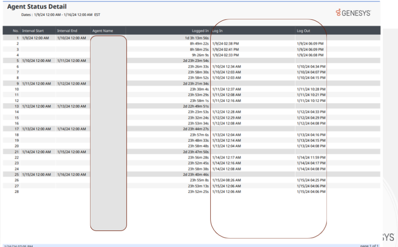This screenshot has height=247, width=398.
Task: Select log out time 1/14/24 04:17 PM
Action: coord(311,163)
